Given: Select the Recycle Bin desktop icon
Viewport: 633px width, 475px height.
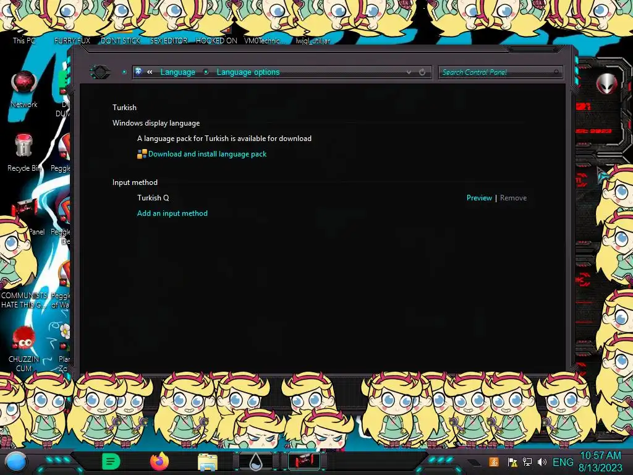Looking at the screenshot, I should click(x=24, y=153).
